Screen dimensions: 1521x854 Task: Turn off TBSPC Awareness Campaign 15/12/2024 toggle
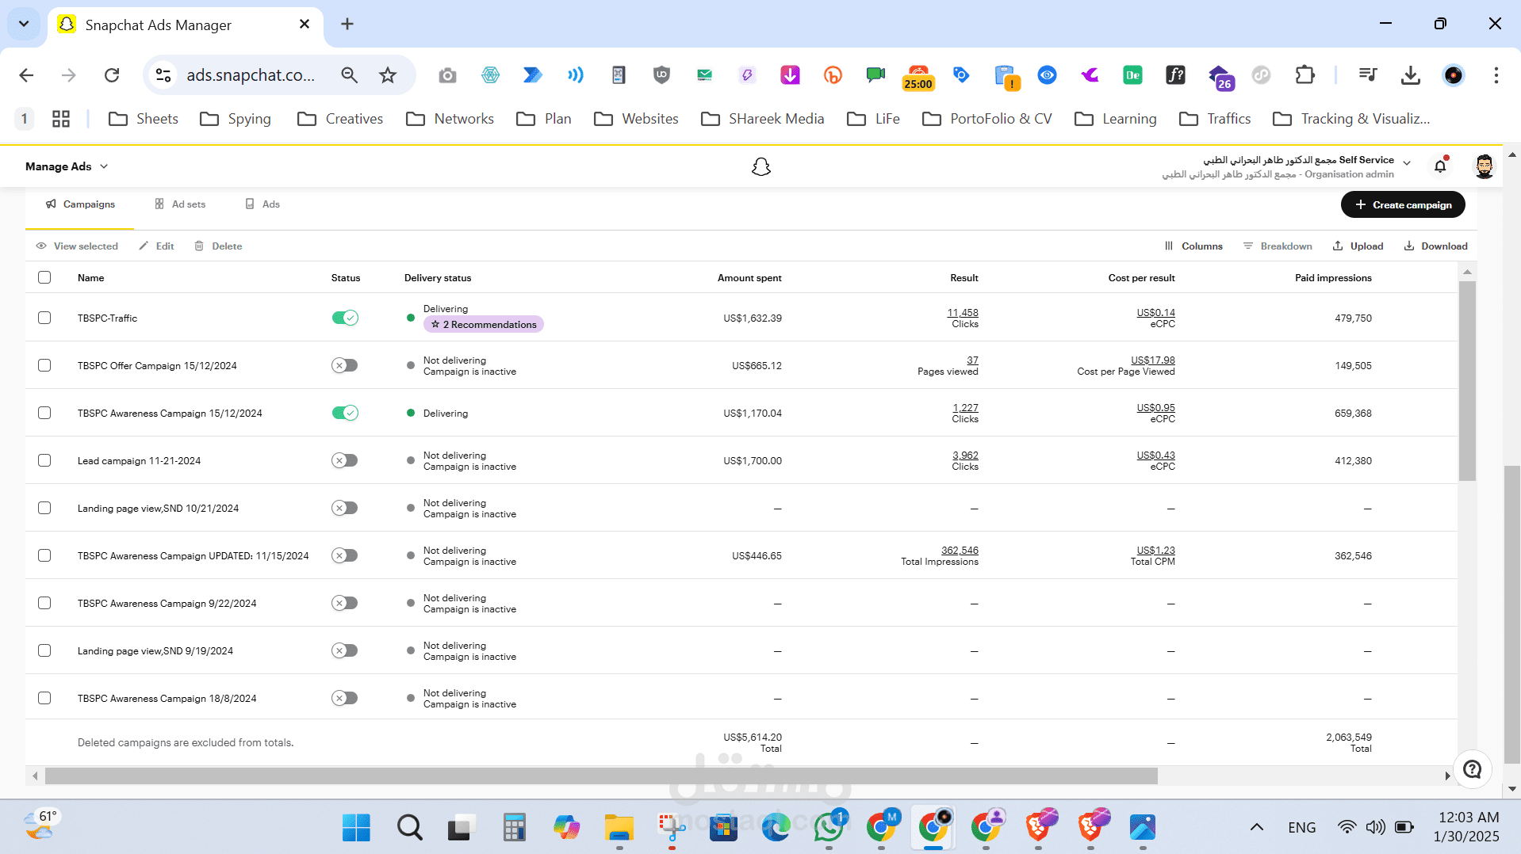click(345, 413)
